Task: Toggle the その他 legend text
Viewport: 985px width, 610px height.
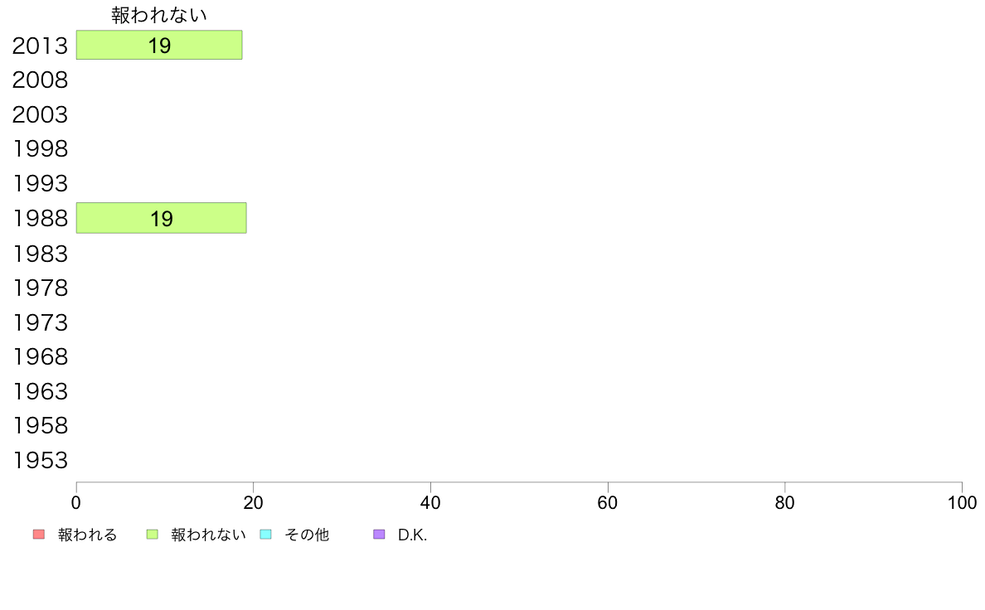Action: pos(307,535)
